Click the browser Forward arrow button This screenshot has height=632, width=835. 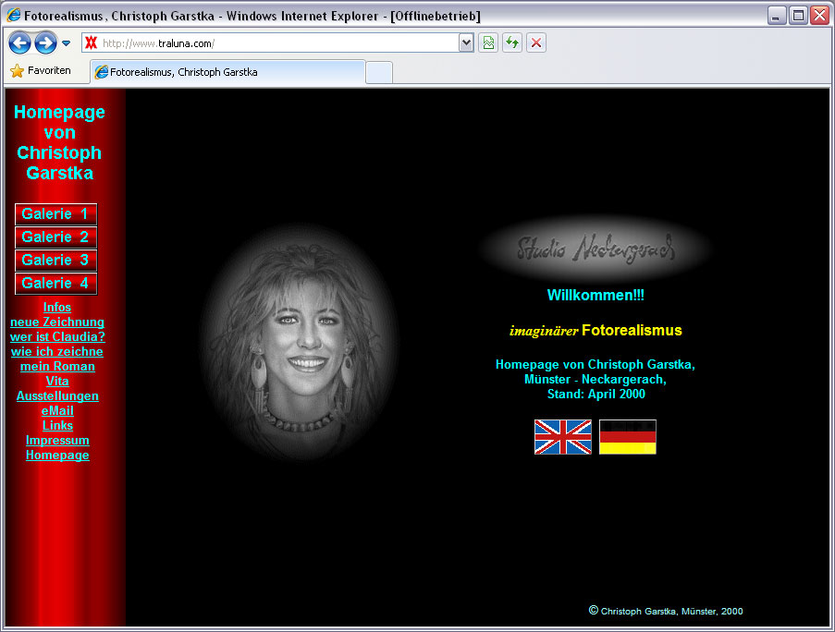(46, 43)
